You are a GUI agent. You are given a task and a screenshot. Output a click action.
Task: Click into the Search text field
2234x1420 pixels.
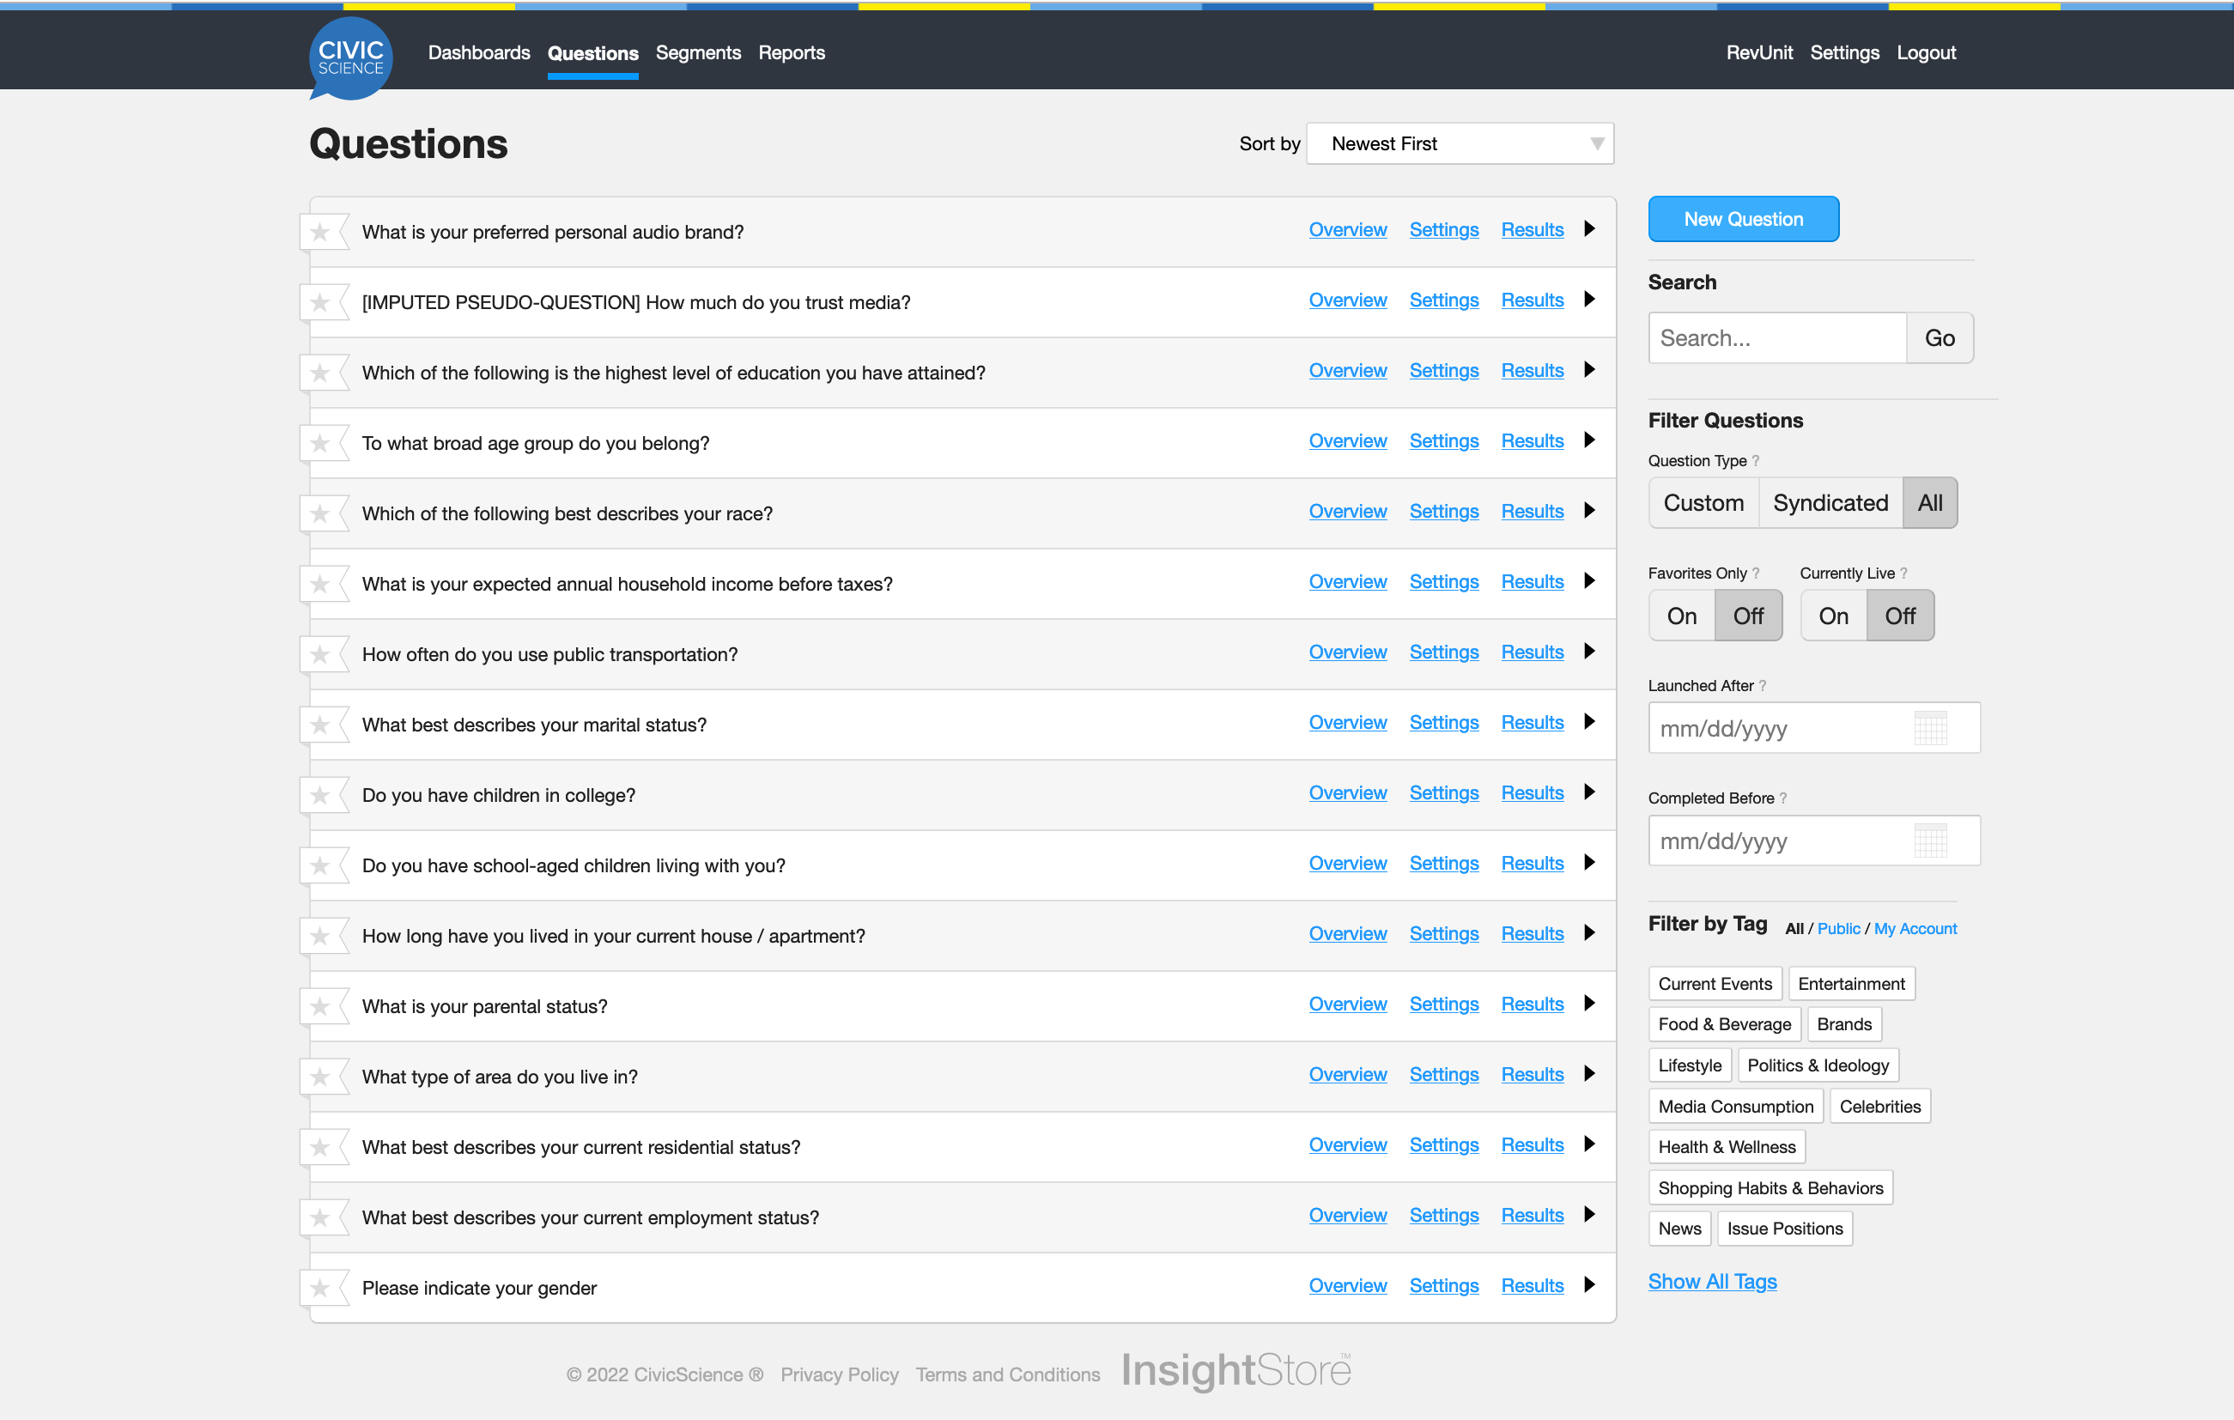tap(1776, 337)
